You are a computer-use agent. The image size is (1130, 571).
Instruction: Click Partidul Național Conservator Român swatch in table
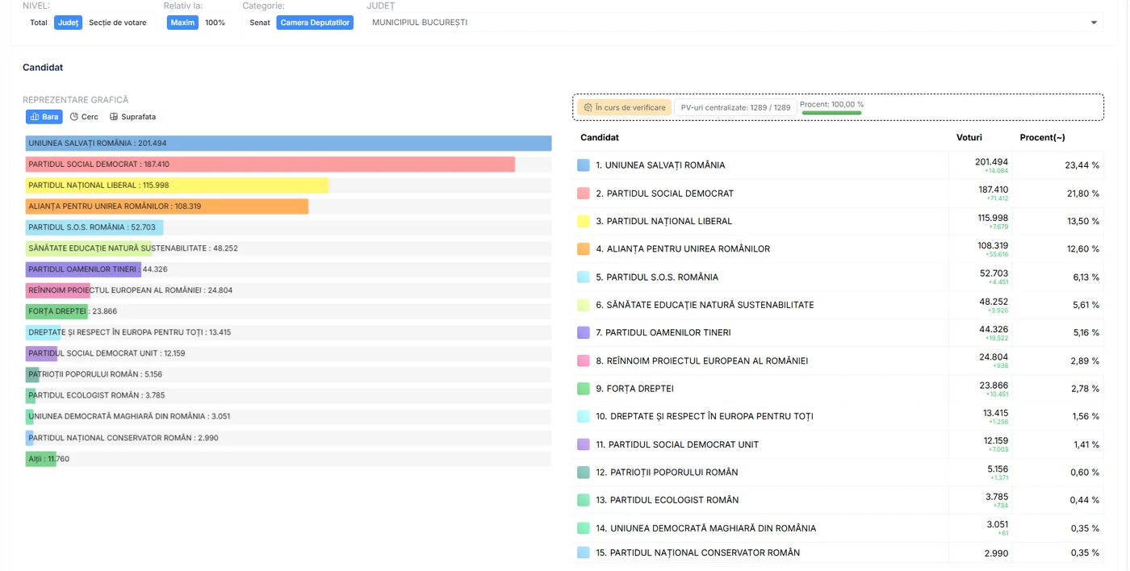click(584, 552)
